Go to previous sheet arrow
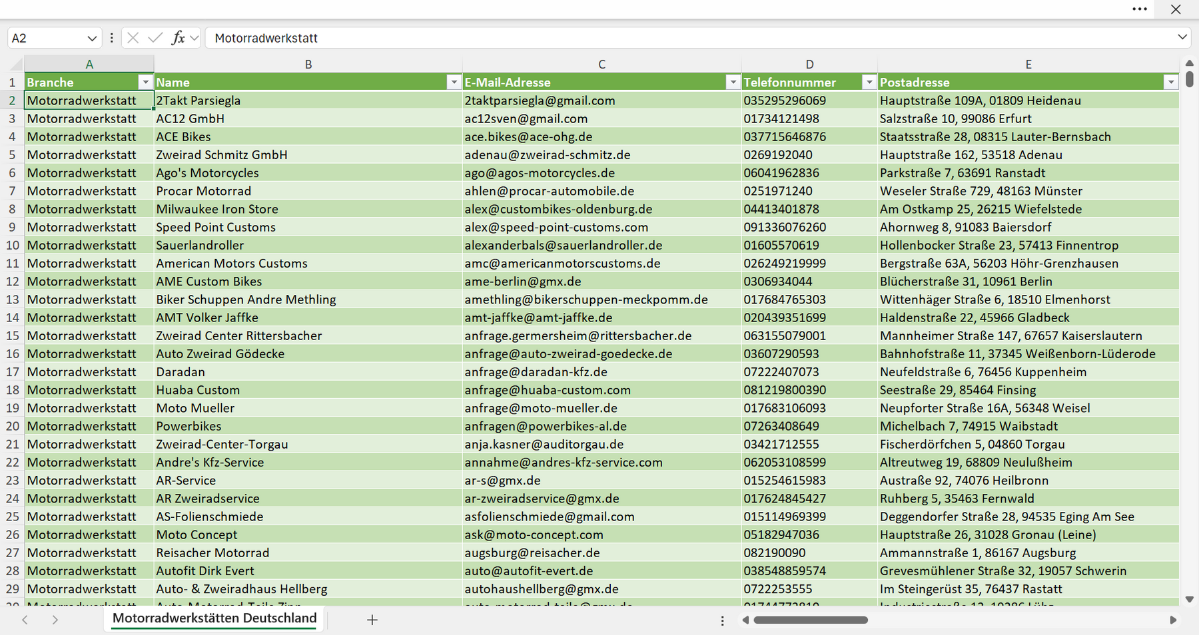1199x635 pixels. point(25,620)
